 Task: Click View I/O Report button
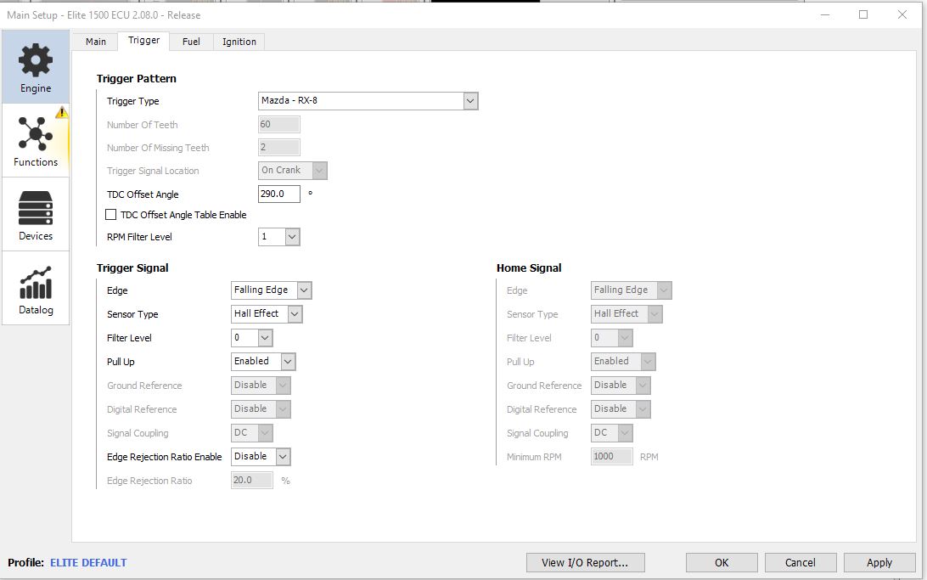click(585, 563)
